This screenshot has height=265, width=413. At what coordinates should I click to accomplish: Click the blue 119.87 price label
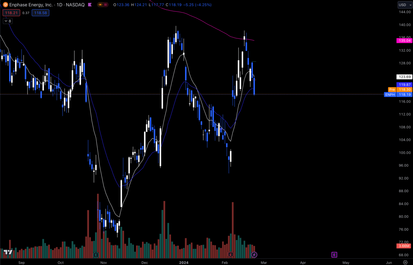(404, 85)
